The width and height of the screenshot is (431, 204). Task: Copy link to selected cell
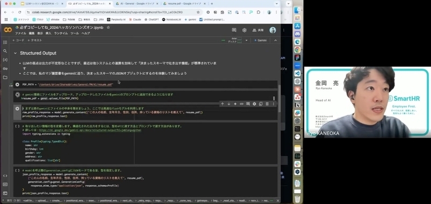[x=241, y=104]
